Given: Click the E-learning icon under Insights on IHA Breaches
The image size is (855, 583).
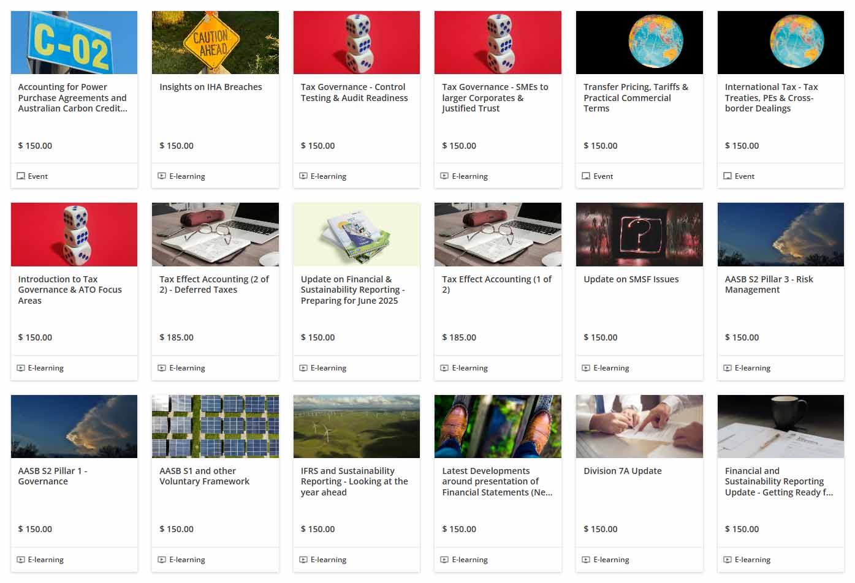Looking at the screenshot, I should click(x=162, y=176).
